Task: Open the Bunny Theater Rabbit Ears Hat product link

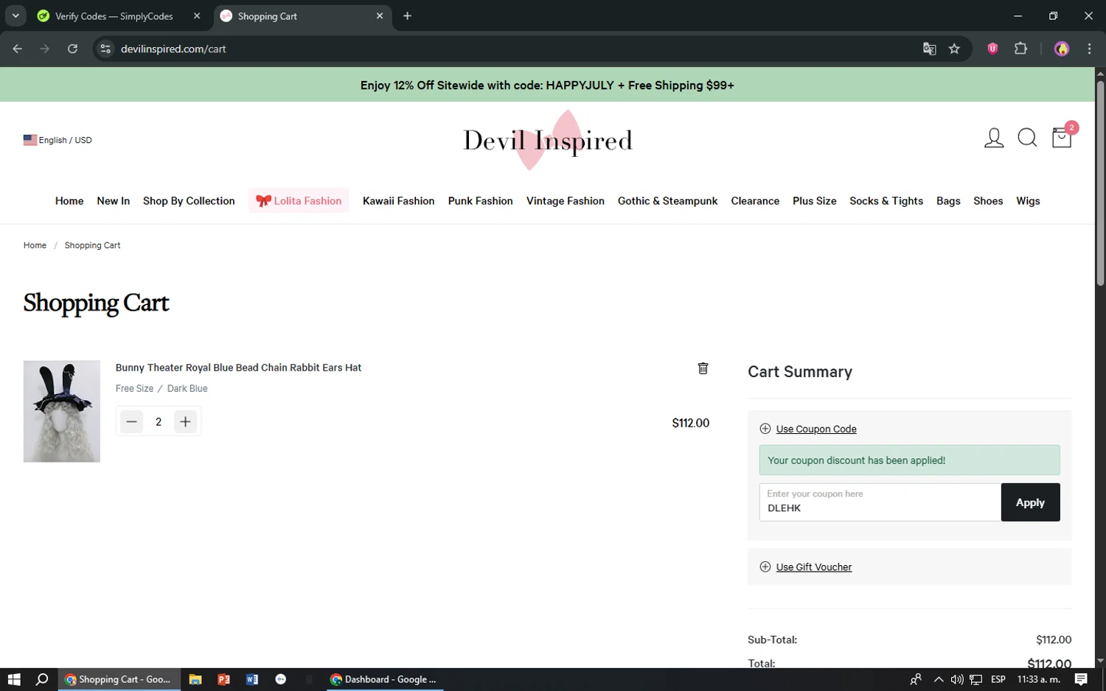Action: coord(238,368)
